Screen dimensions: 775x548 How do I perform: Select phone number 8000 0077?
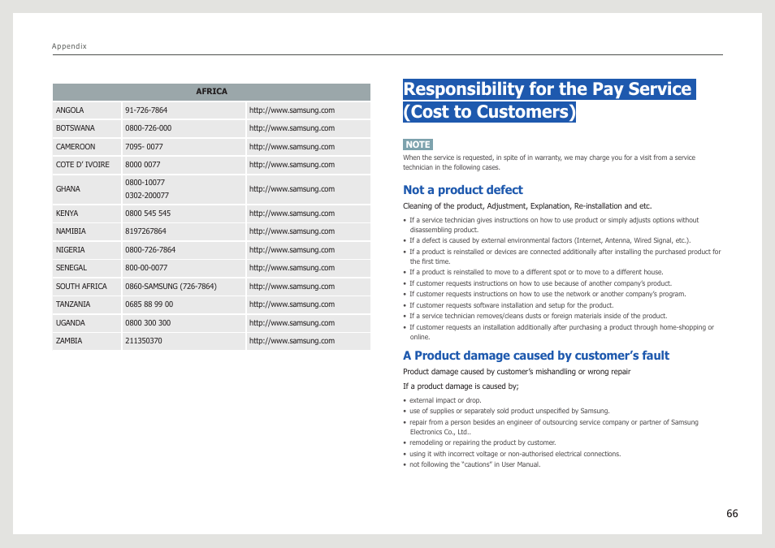[143, 165]
